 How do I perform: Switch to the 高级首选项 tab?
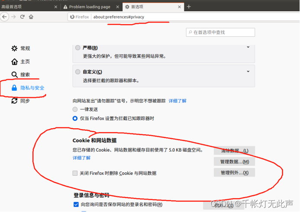29,7
